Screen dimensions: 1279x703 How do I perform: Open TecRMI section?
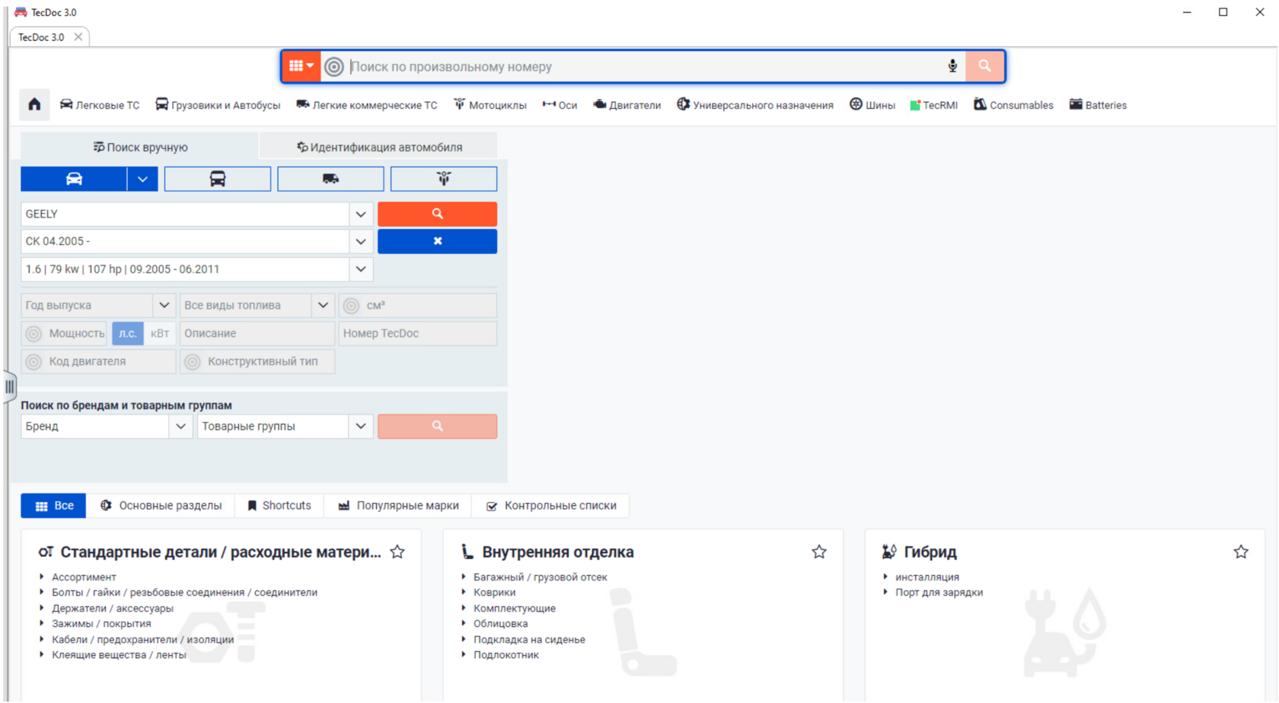[x=934, y=105]
